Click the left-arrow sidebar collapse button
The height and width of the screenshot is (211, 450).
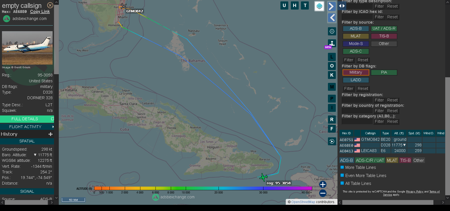pos(332,18)
